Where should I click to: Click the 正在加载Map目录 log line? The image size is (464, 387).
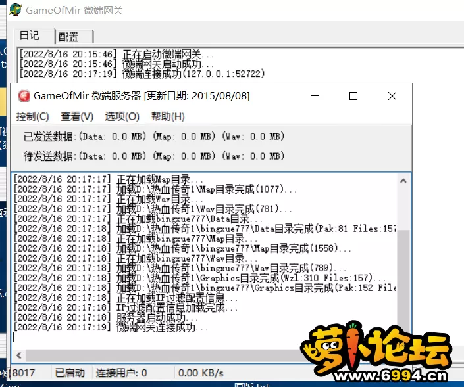click(x=109, y=179)
